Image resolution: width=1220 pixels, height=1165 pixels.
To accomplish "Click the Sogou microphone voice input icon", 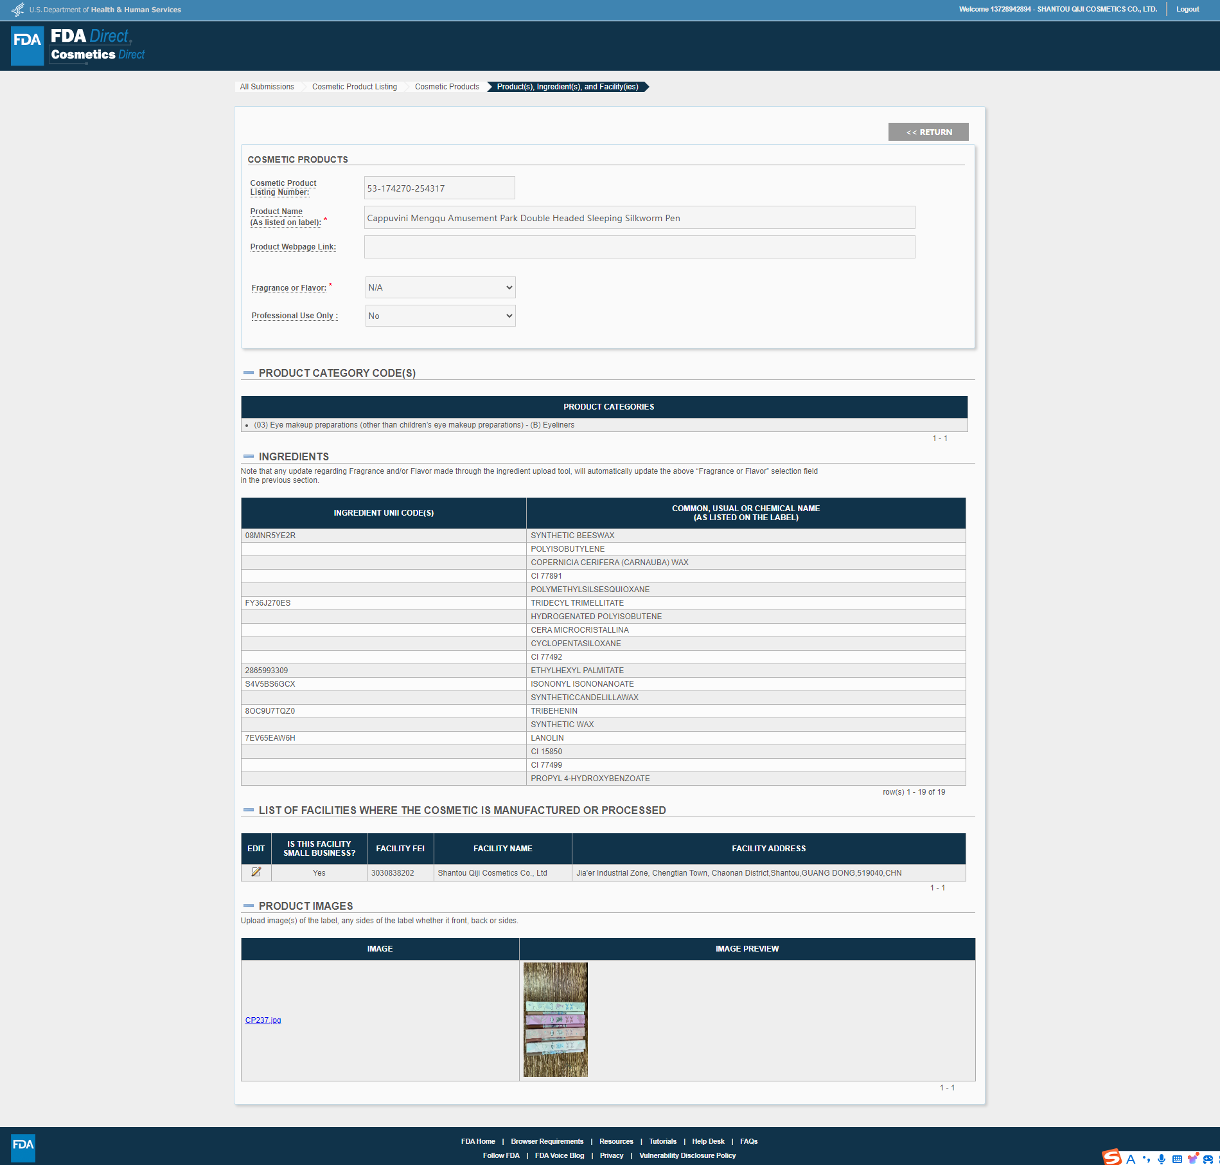I will [1162, 1159].
